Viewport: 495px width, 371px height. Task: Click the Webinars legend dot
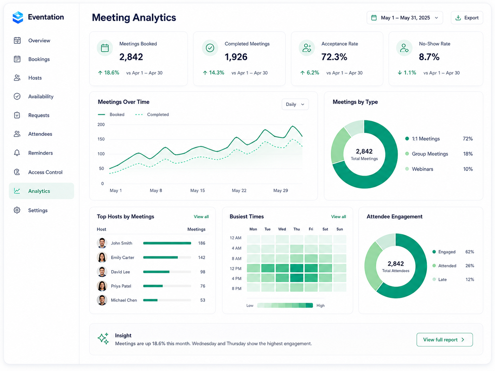(x=407, y=169)
